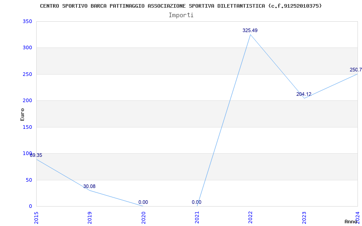Select the 2022 x-axis year label
Viewport: 362px width, 226px height.
pyautogui.click(x=251, y=217)
